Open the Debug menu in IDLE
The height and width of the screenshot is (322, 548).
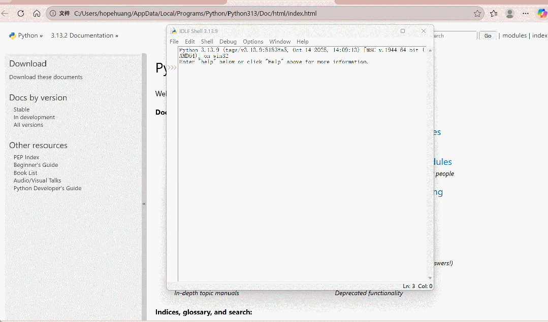[228, 42]
